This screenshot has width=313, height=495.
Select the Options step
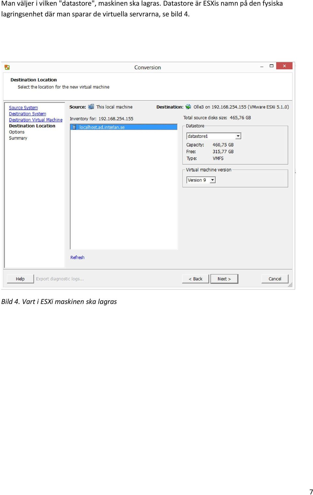click(17, 132)
